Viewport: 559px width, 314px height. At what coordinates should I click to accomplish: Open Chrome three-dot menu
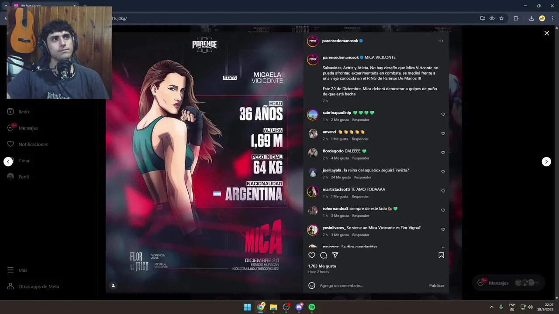coord(553,18)
